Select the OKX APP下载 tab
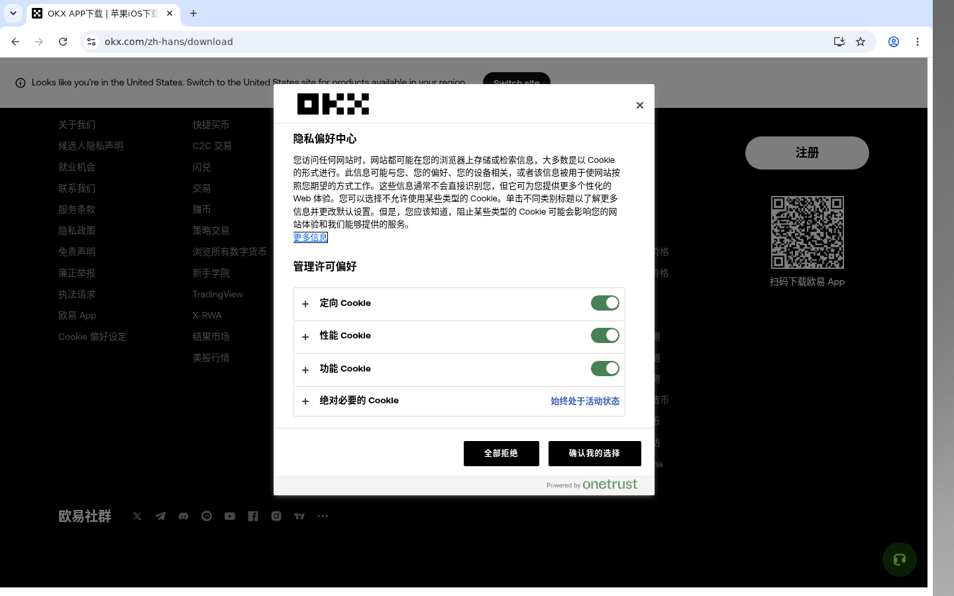The image size is (954, 596). click(x=103, y=13)
